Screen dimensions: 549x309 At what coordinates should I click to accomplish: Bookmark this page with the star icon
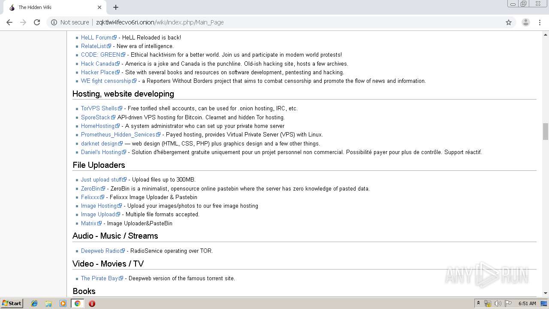coord(509,22)
